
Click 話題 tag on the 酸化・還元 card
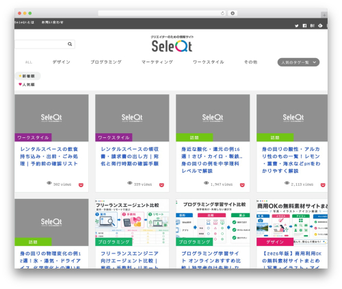click(194, 137)
